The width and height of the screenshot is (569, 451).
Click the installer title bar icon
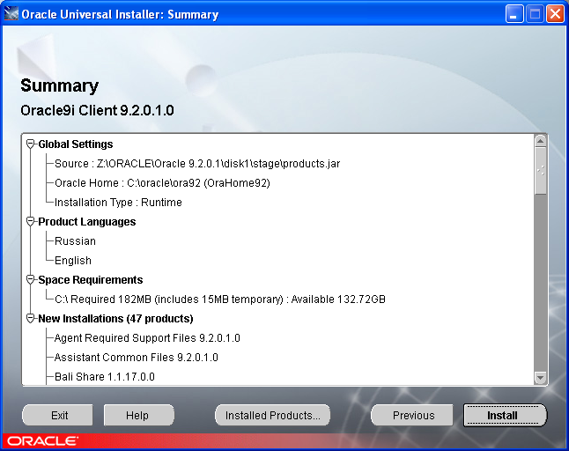11,14
